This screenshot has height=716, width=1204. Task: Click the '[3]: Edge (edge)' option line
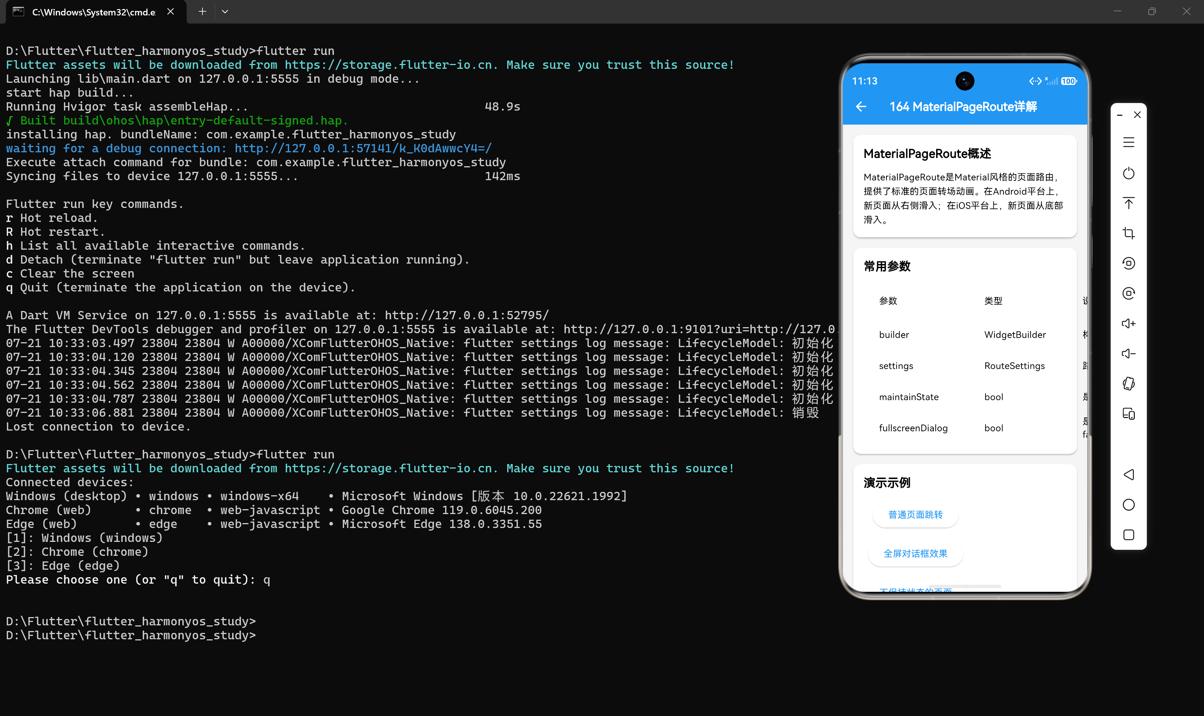62,566
